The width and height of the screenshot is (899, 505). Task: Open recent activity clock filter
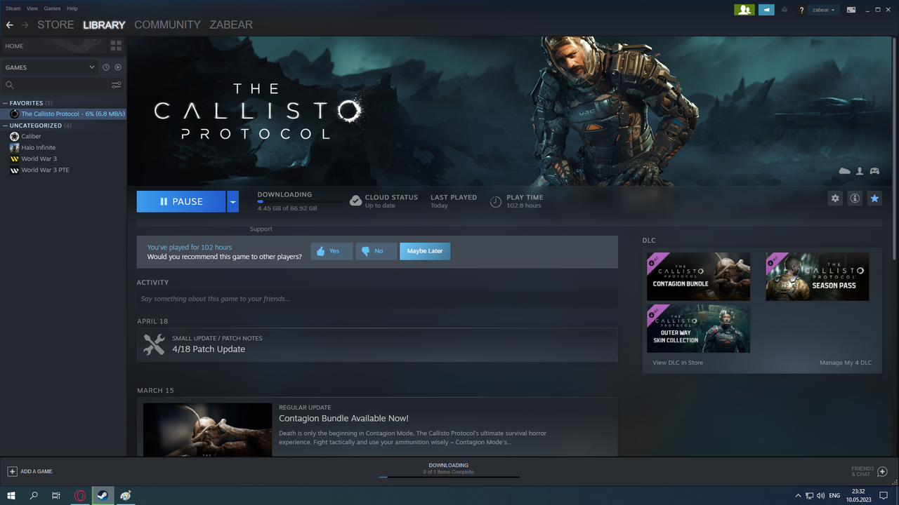click(x=106, y=67)
